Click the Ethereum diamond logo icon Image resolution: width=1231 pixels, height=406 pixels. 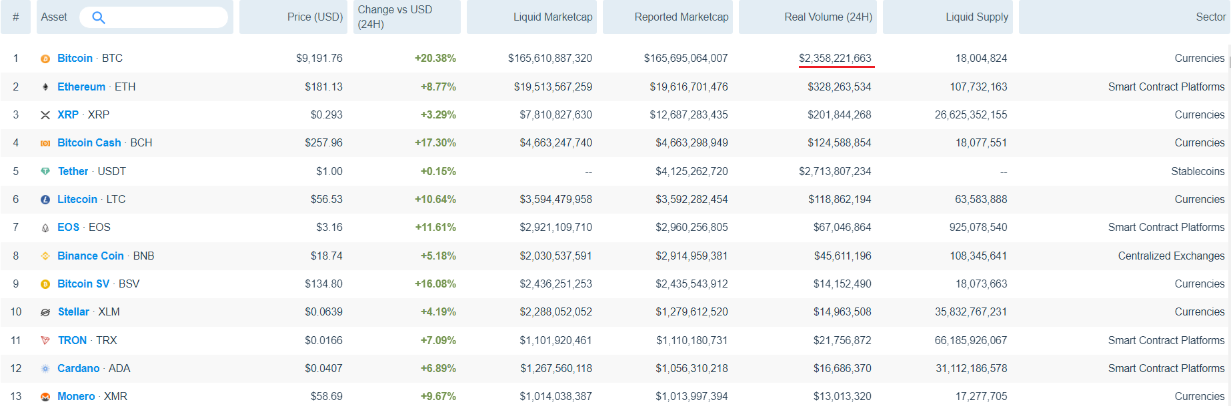[45, 87]
